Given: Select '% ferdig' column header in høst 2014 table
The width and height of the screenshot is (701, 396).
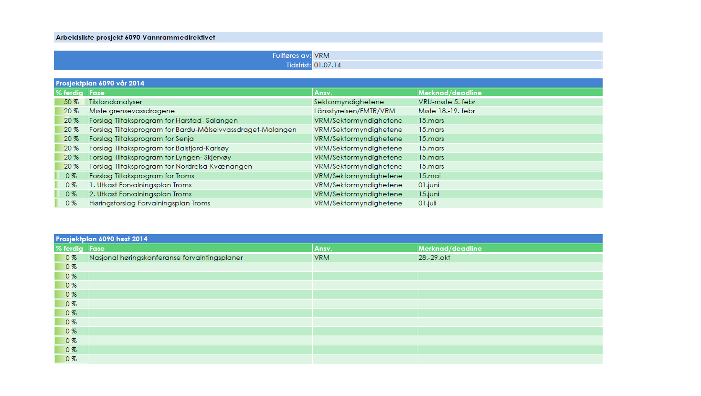Looking at the screenshot, I should 71,248.
